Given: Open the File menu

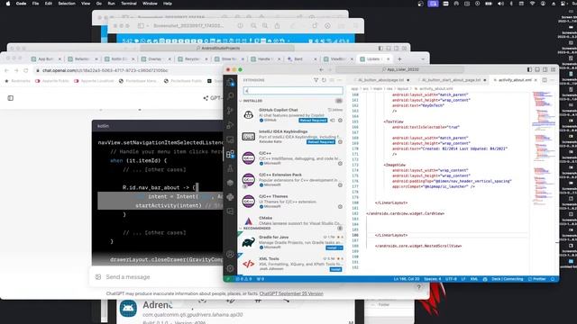Looking at the screenshot, I should (35, 4).
